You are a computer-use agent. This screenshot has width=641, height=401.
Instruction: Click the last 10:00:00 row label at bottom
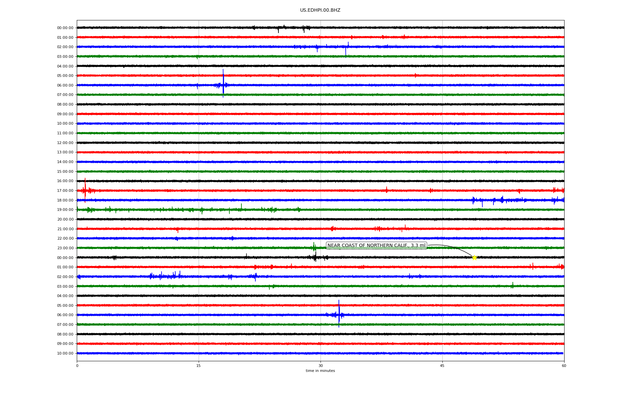tap(65, 354)
